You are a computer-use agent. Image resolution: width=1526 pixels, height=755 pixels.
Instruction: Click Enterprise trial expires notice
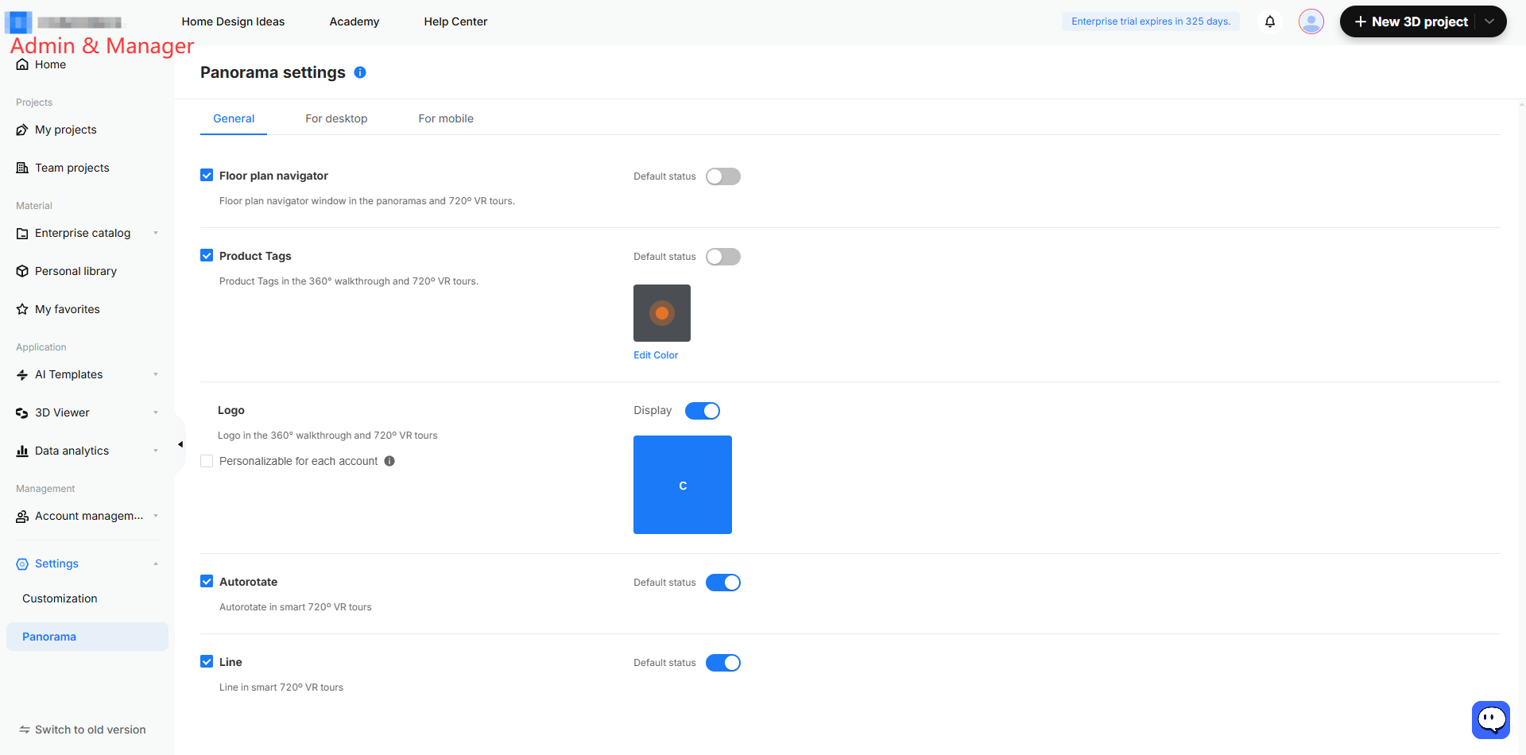tap(1151, 21)
